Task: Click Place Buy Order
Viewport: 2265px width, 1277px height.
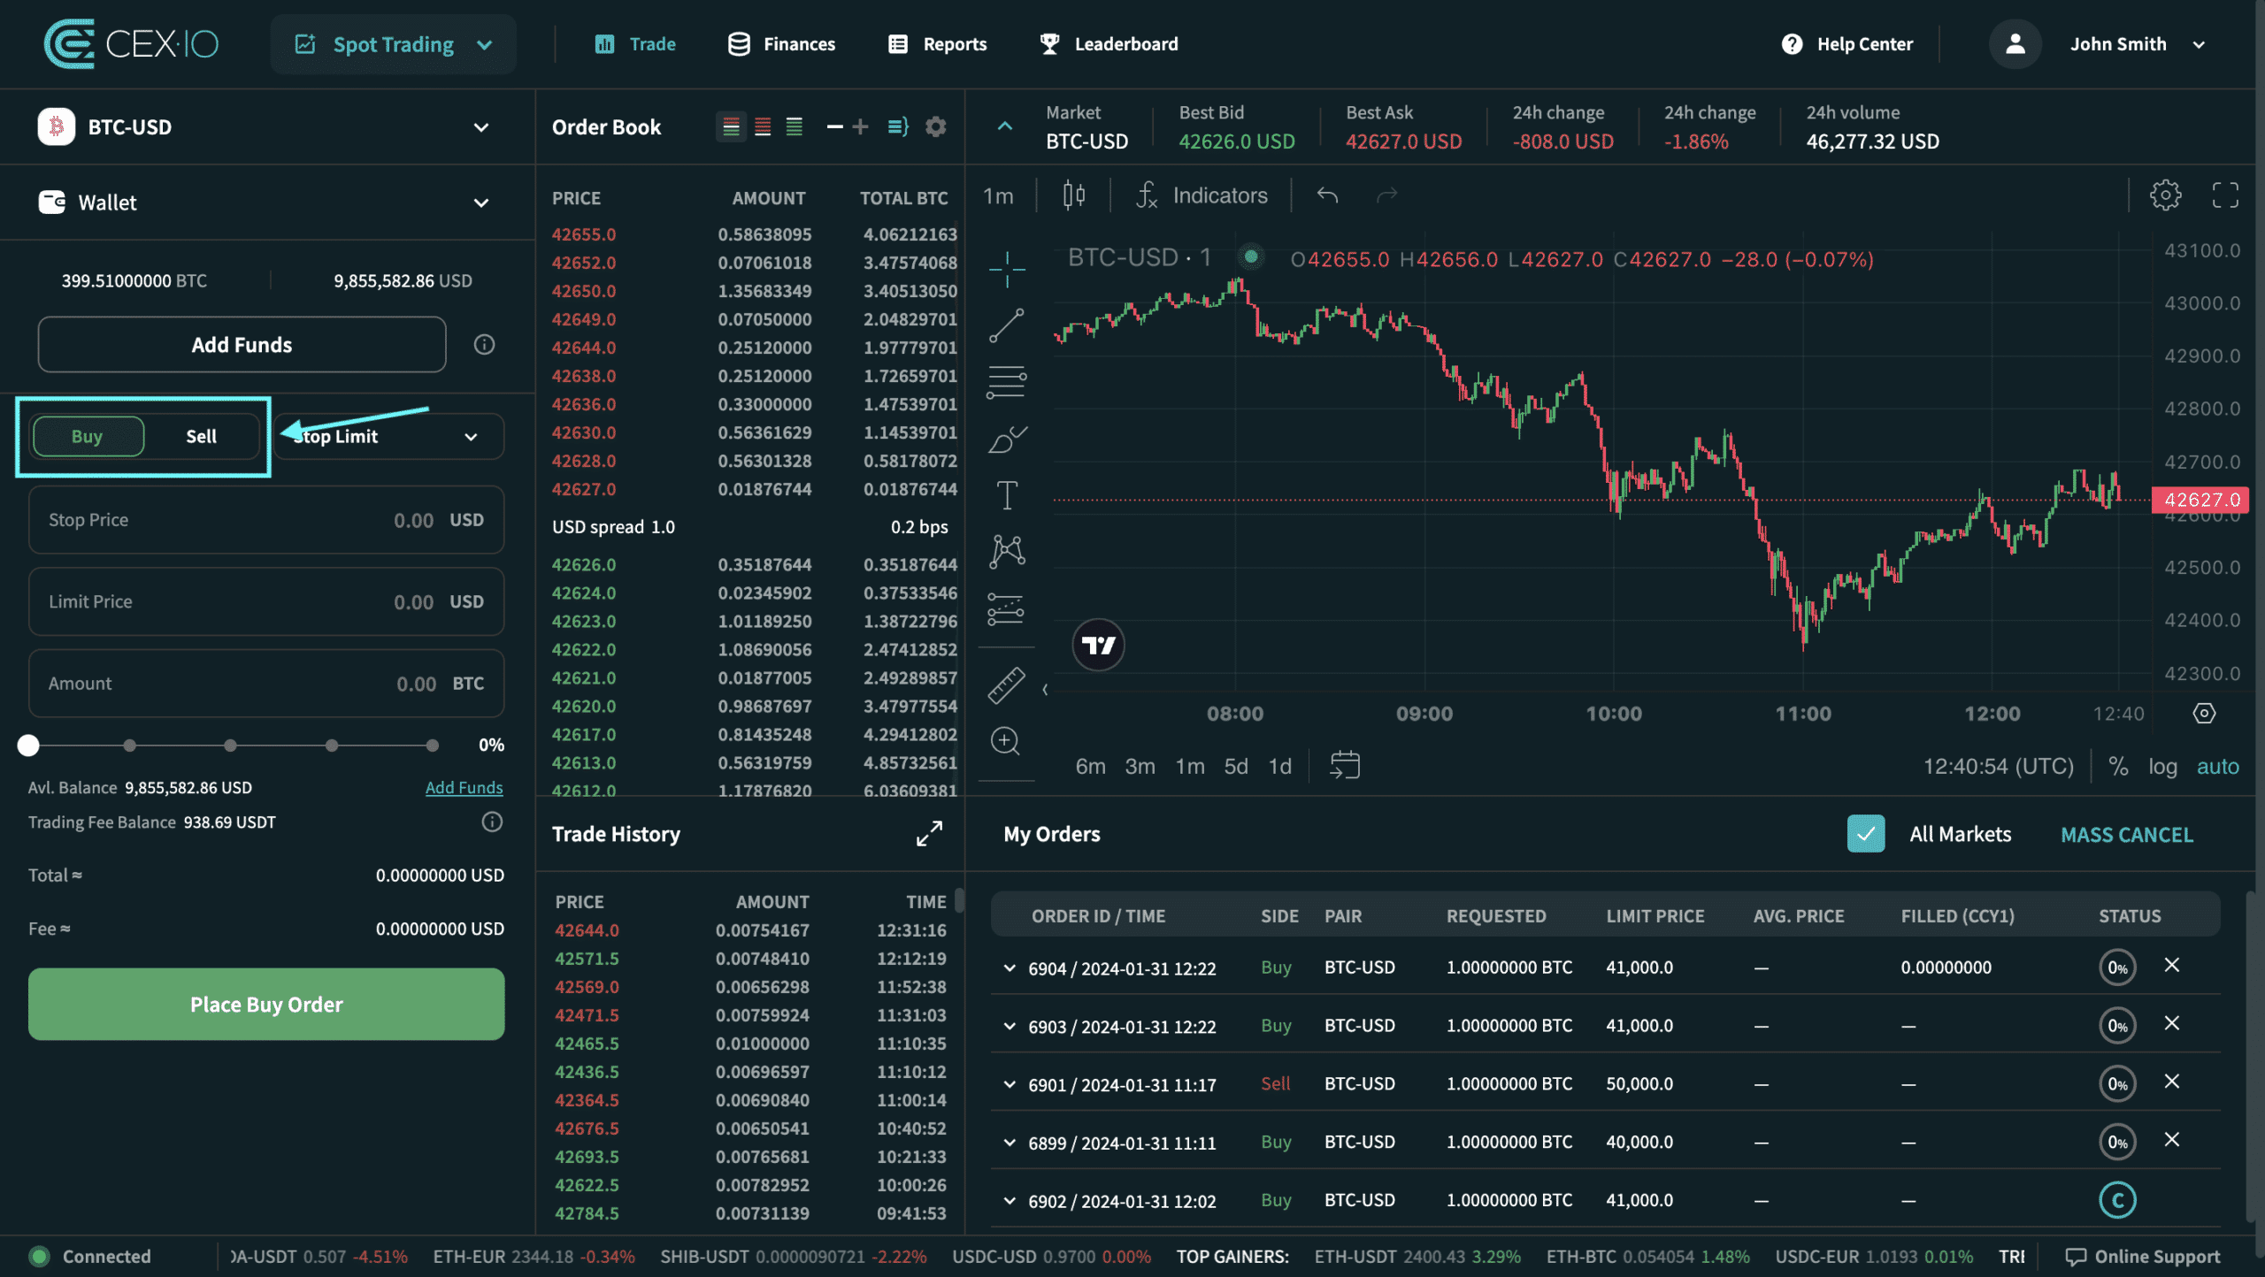Action: tap(266, 1005)
